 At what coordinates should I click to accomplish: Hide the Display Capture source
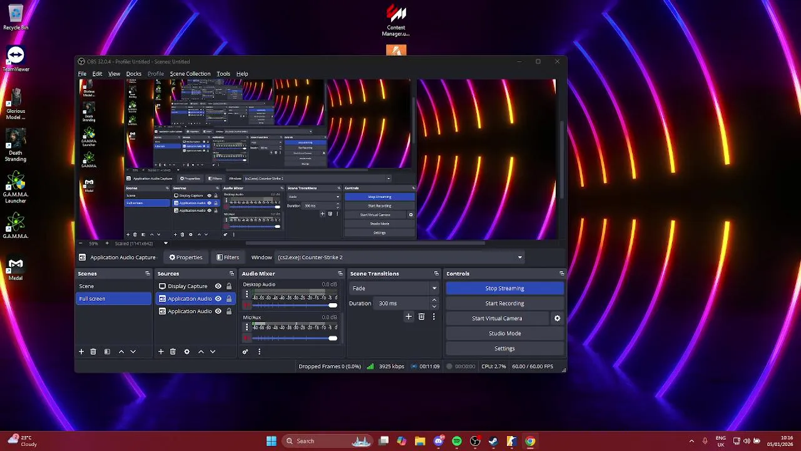[x=218, y=286]
